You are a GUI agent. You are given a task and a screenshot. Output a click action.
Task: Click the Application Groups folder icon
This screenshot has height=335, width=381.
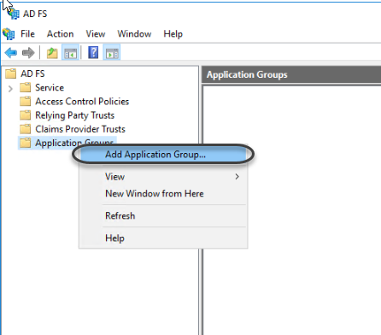pos(26,143)
